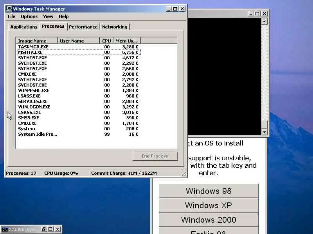Switch to the Applications tab
Image resolution: width=313 pixels, height=234 pixels.
[x=24, y=27]
